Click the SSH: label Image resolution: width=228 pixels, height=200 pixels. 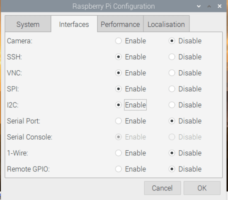click(x=15, y=57)
